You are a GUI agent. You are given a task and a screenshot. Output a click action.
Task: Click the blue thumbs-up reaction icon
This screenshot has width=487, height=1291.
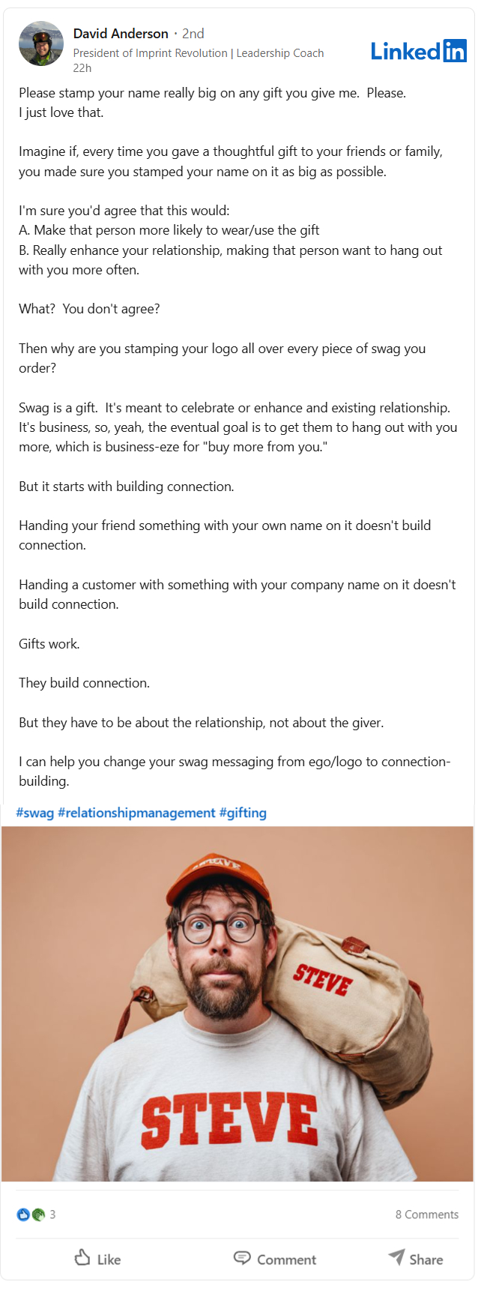23,1215
